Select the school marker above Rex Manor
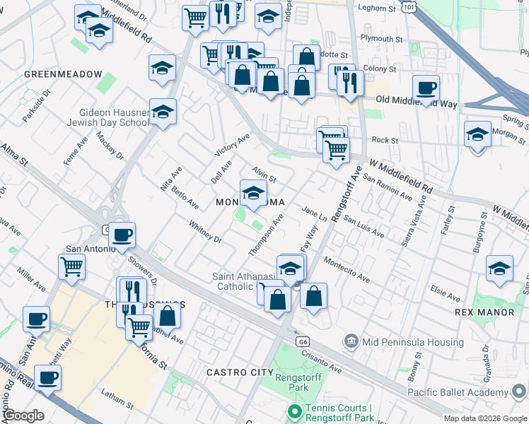Image resolution: width=529 pixels, height=424 pixels. pyautogui.click(x=499, y=270)
